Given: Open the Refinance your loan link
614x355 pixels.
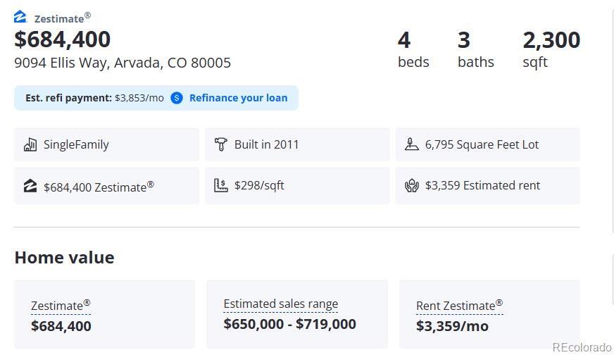Looking at the screenshot, I should pos(238,98).
